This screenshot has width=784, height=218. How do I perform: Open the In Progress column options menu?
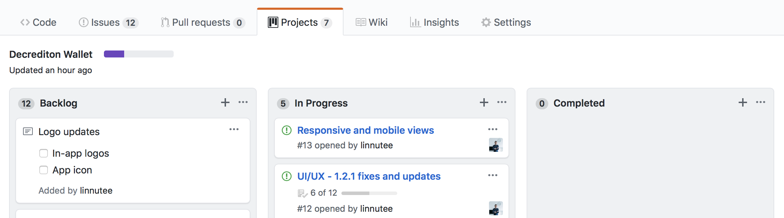[502, 102]
